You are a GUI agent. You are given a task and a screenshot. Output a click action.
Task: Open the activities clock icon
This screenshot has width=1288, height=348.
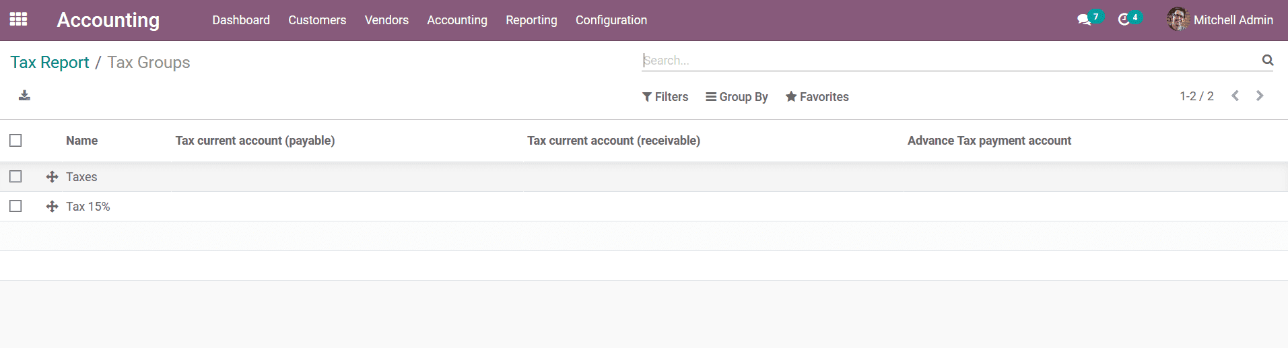(x=1124, y=20)
